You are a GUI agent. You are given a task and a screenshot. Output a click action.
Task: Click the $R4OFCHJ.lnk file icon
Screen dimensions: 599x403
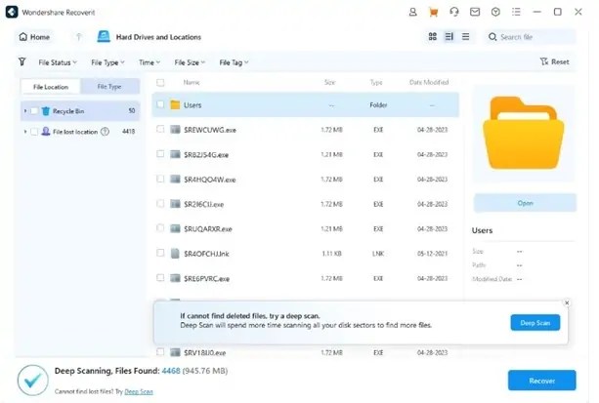tap(175, 254)
